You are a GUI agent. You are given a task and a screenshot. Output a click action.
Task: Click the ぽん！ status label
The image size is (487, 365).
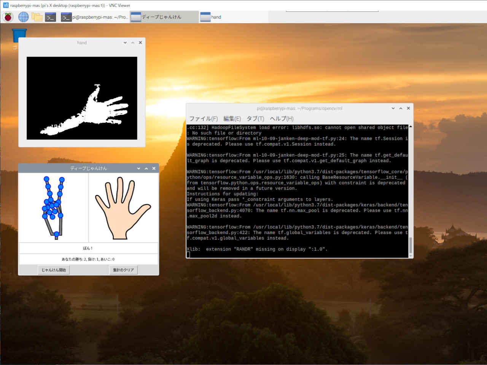(x=88, y=248)
